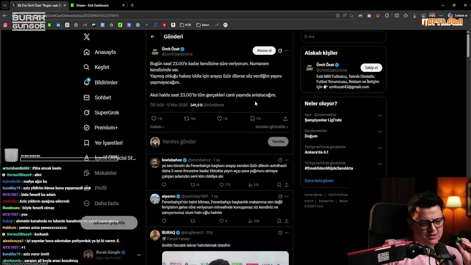Open the three-dot menu on Ümit Özat's post

pos(287,51)
